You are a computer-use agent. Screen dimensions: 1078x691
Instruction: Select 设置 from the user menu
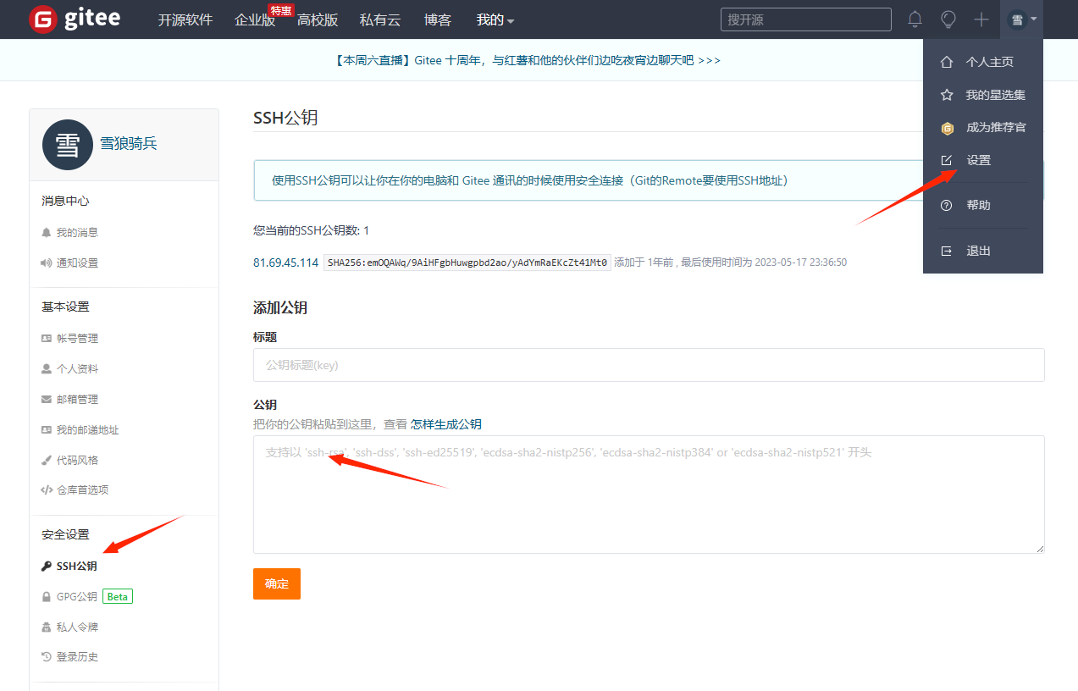pos(978,160)
